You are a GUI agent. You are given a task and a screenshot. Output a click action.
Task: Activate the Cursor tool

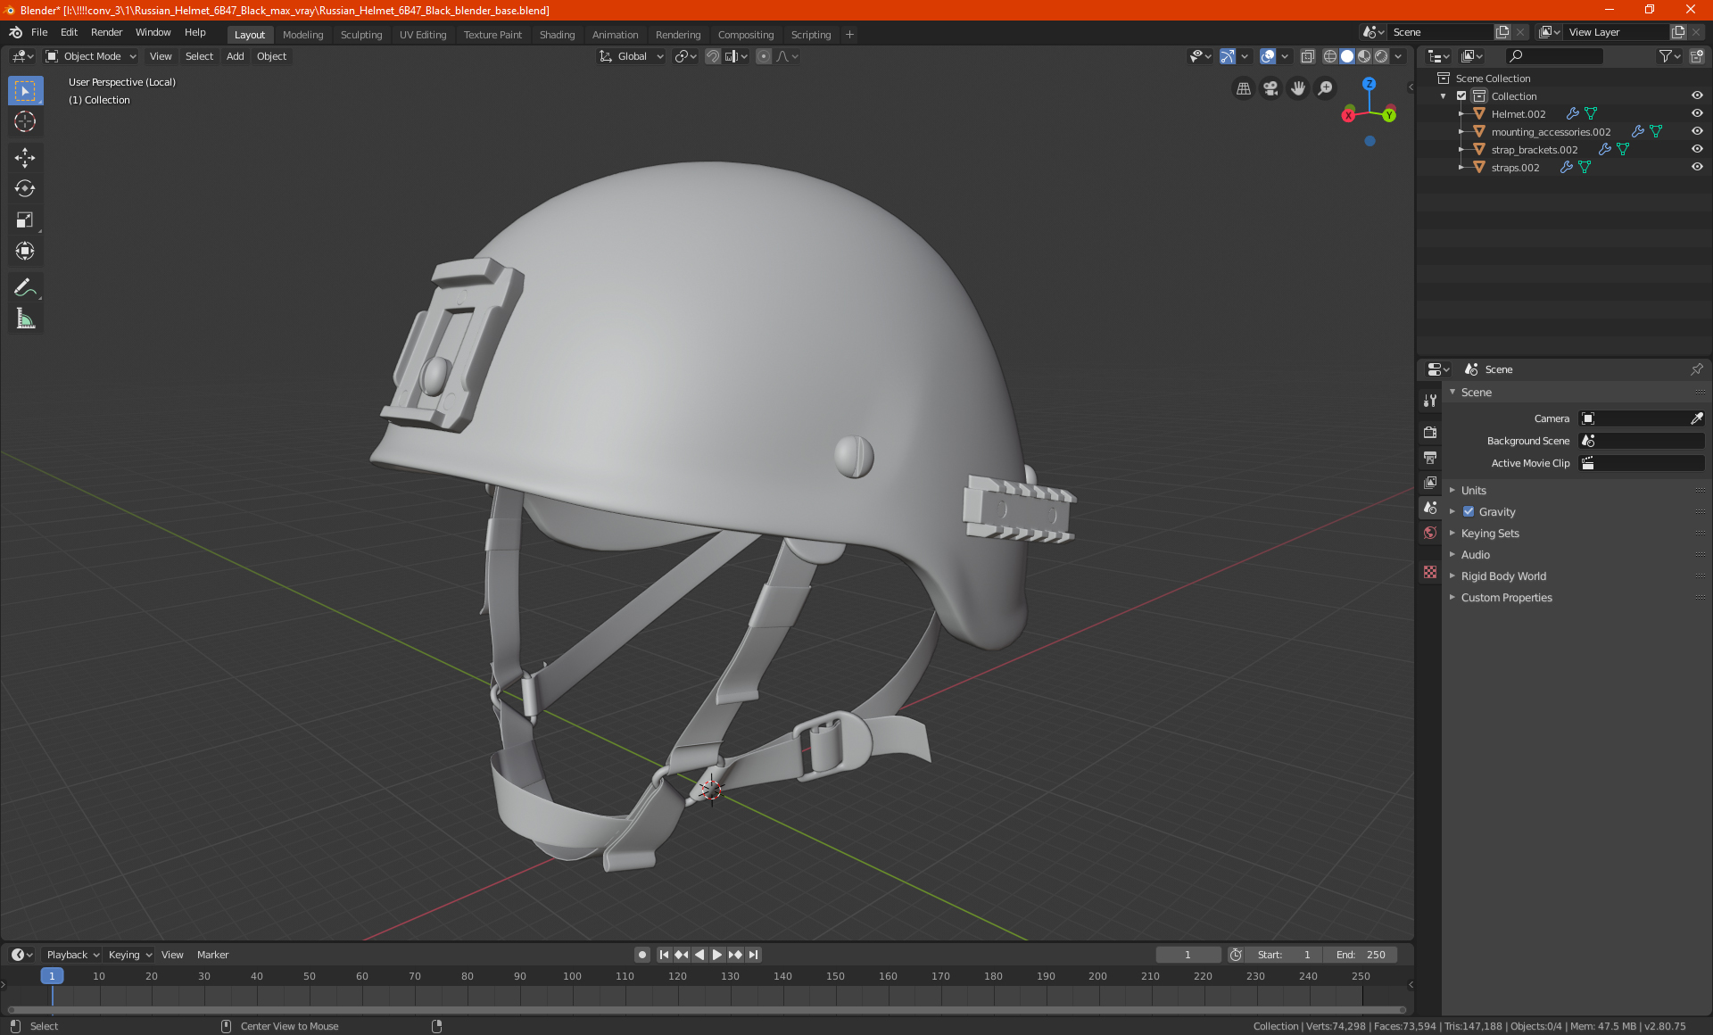25,121
